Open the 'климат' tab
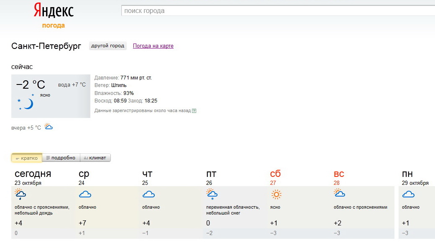 (95, 158)
